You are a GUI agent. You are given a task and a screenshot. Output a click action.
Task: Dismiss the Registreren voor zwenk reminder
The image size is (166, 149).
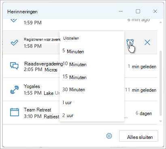147,43
